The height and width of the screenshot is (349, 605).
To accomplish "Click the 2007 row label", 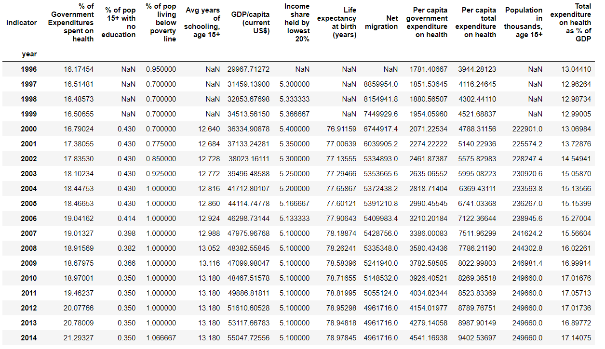I will click(x=29, y=233).
